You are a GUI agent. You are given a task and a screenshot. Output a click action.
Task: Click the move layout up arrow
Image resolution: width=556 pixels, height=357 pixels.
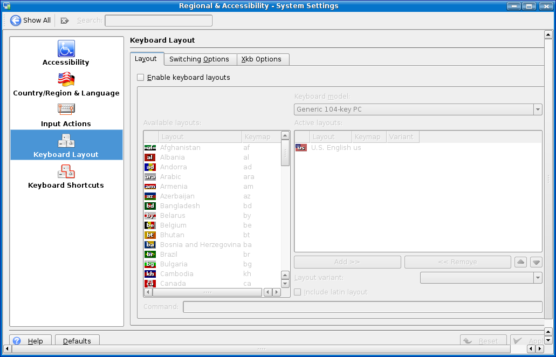(x=520, y=262)
